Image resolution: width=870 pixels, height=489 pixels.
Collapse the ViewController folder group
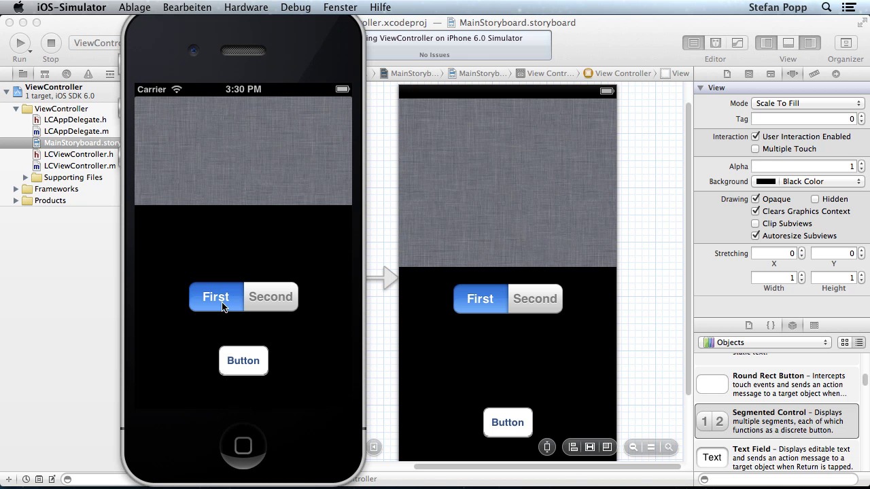(x=16, y=109)
